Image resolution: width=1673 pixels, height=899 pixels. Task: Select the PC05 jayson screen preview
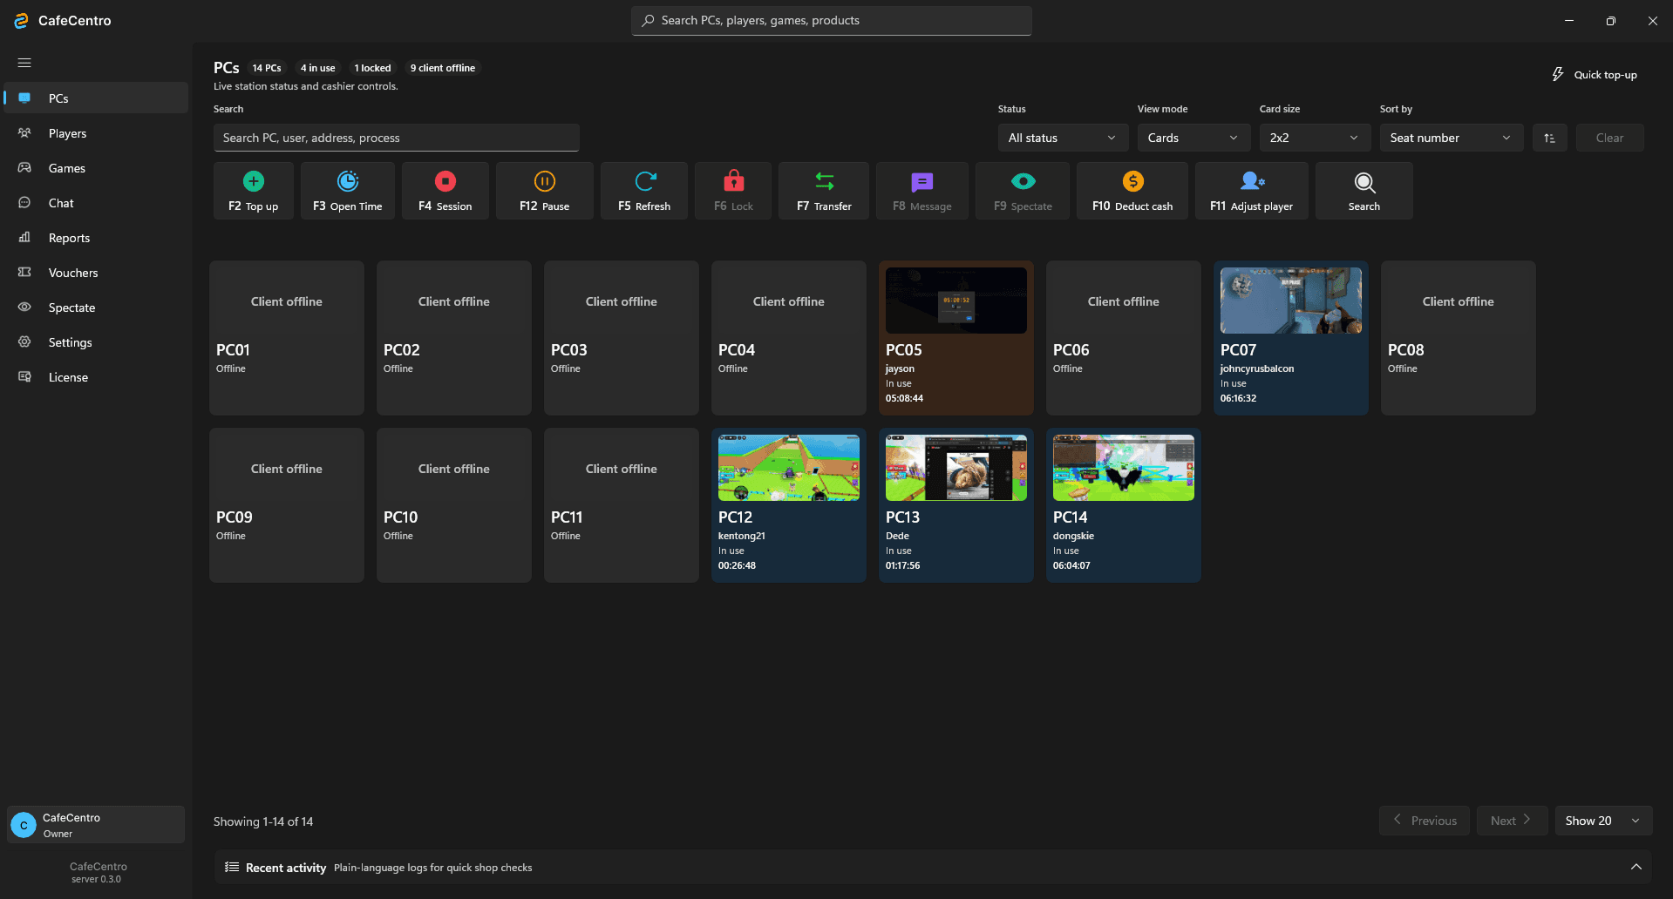956,301
